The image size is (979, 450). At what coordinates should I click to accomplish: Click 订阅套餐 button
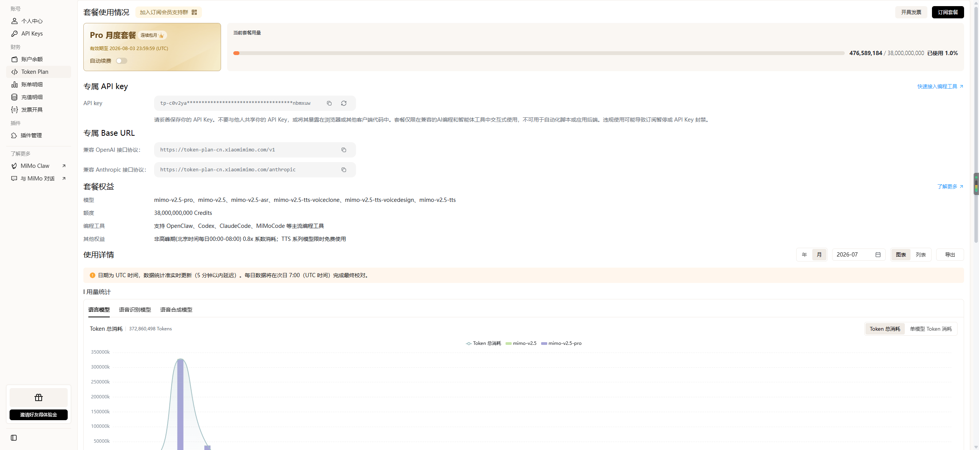948,12
